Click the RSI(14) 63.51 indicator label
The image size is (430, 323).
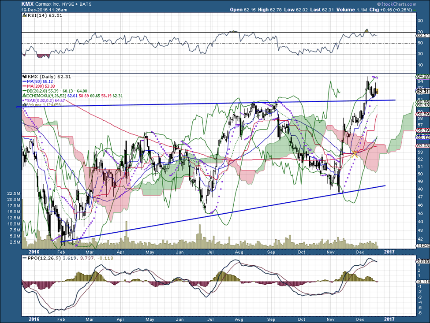(x=45, y=15)
